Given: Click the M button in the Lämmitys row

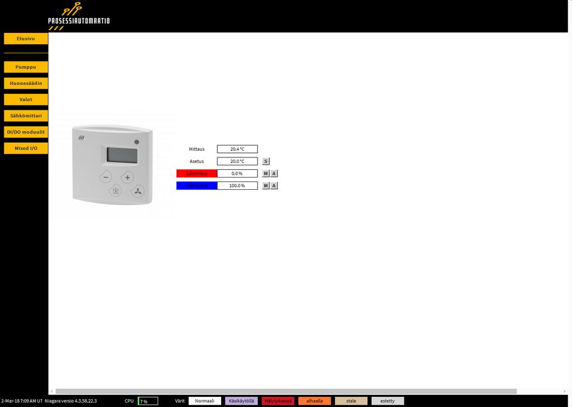Looking at the screenshot, I should click(265, 174).
